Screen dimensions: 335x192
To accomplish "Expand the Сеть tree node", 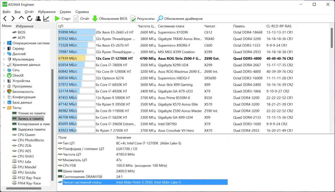I will (x=4, y=70).
